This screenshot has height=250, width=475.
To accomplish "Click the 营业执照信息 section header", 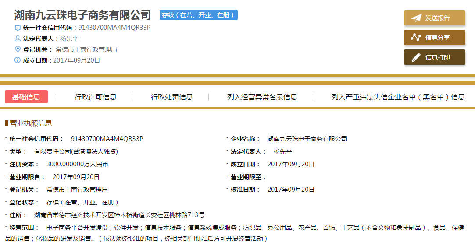I will 31,123.
